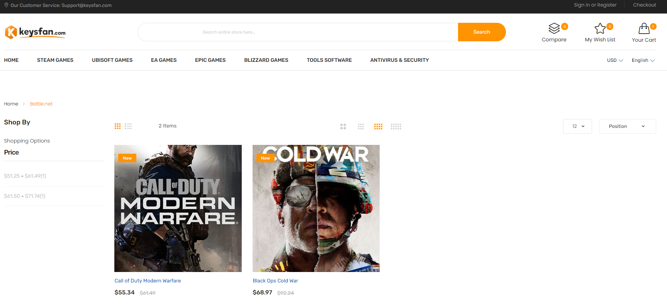Open TOOLS SOFTWARE menu
667x306 pixels.
coord(329,60)
